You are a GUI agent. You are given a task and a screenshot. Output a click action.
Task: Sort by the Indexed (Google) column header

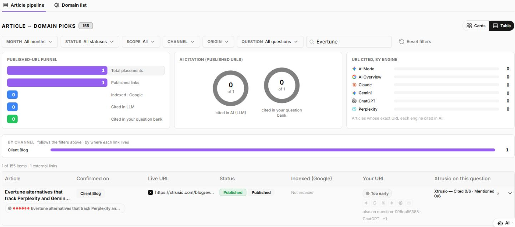(x=311, y=178)
